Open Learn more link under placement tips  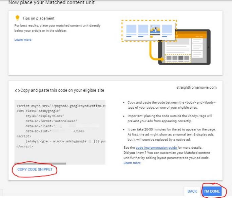click(23, 40)
